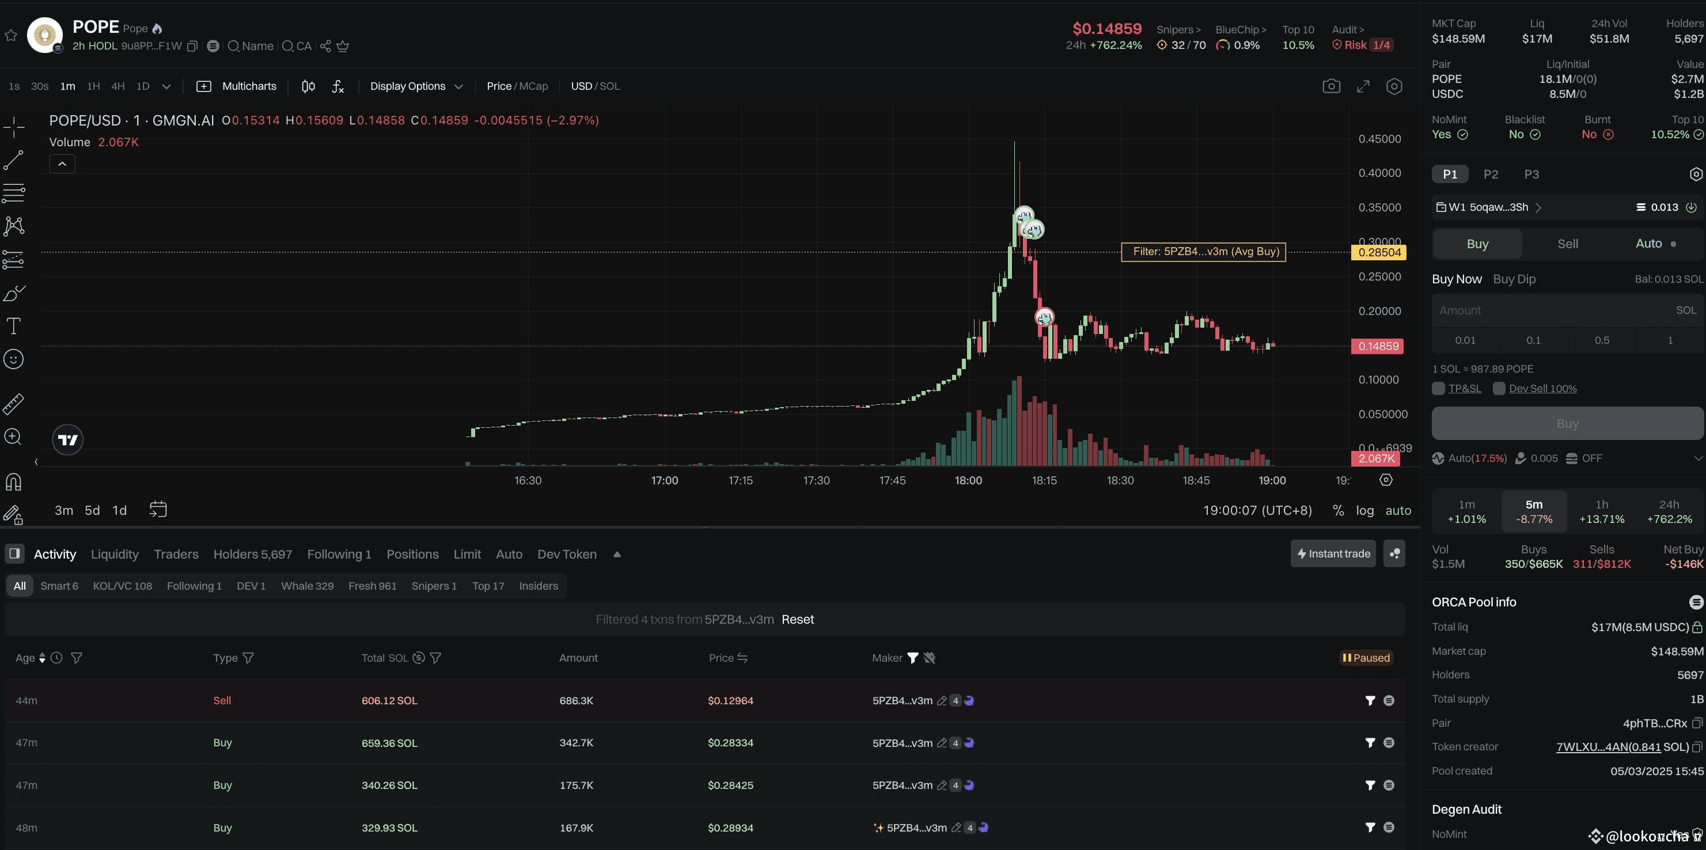Click the Instant trade button
Screen dimensions: 1706x850
pos(1332,553)
